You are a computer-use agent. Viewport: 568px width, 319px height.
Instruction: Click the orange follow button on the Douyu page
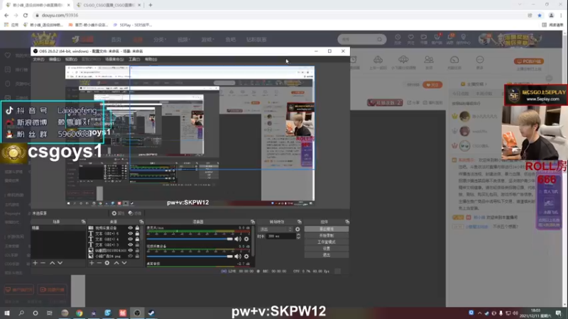tap(432, 84)
